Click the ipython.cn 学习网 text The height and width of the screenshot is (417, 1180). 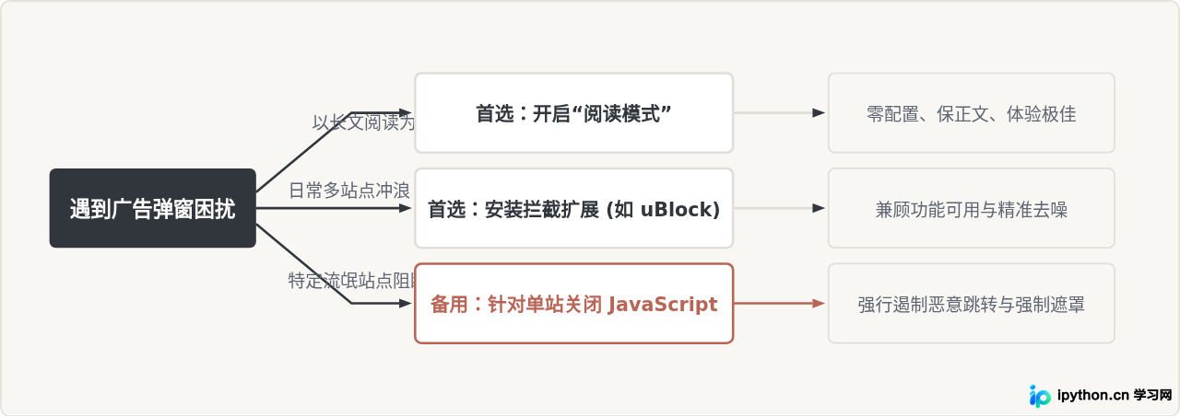click(1115, 396)
